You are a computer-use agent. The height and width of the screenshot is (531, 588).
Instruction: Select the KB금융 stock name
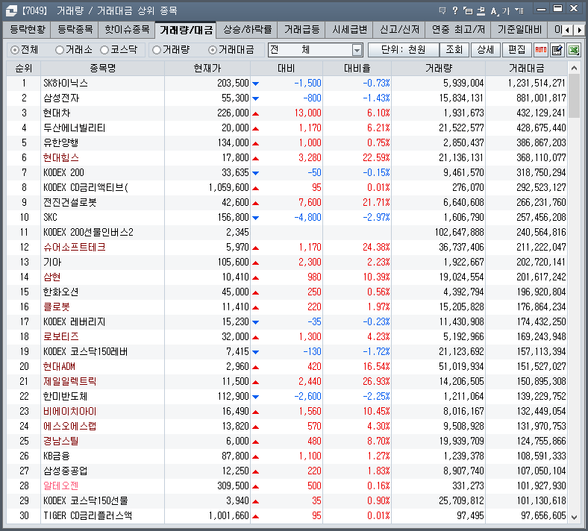click(x=56, y=456)
